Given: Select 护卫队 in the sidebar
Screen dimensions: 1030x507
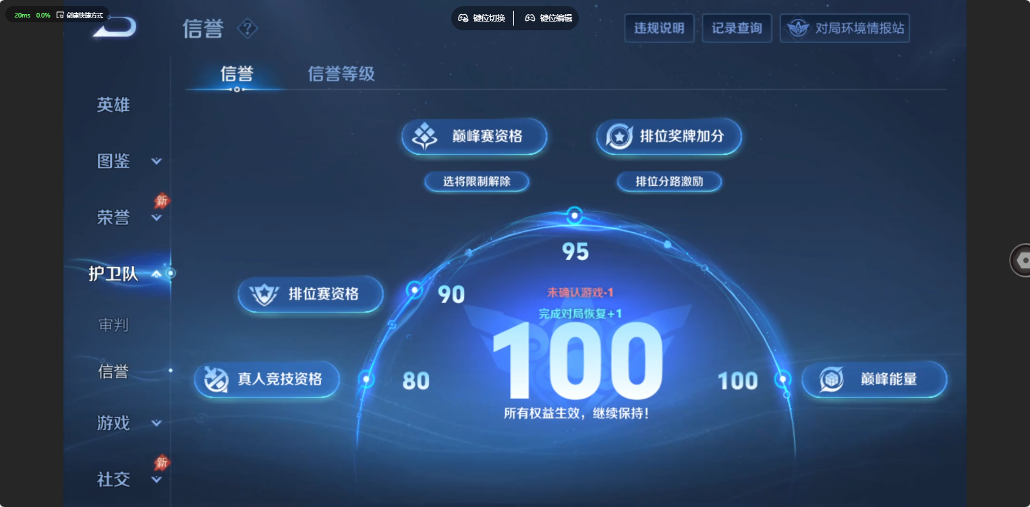Looking at the screenshot, I should [113, 273].
